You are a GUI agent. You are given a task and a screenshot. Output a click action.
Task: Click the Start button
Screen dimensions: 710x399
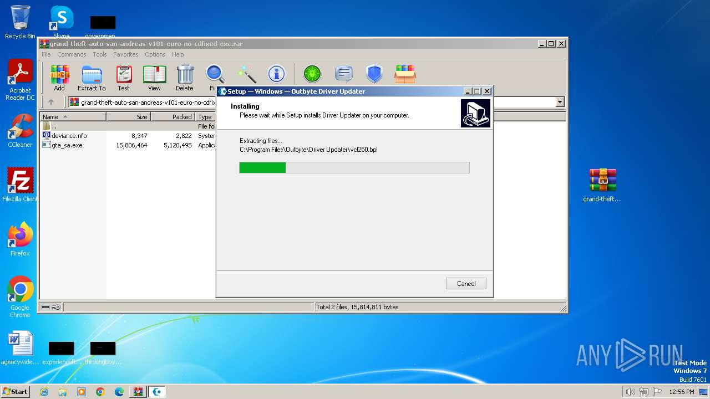pyautogui.click(x=16, y=391)
